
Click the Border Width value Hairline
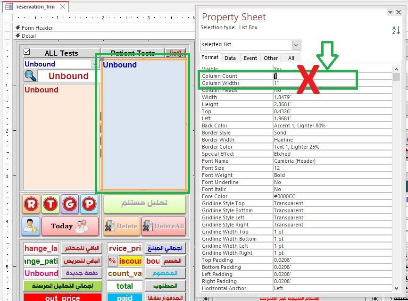click(x=332, y=140)
